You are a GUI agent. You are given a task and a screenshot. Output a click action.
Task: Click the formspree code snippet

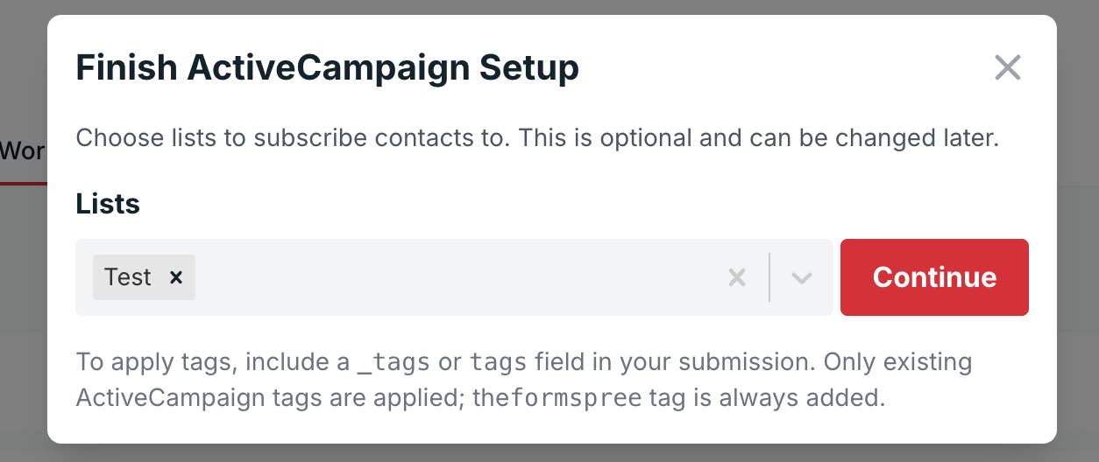[x=576, y=399]
